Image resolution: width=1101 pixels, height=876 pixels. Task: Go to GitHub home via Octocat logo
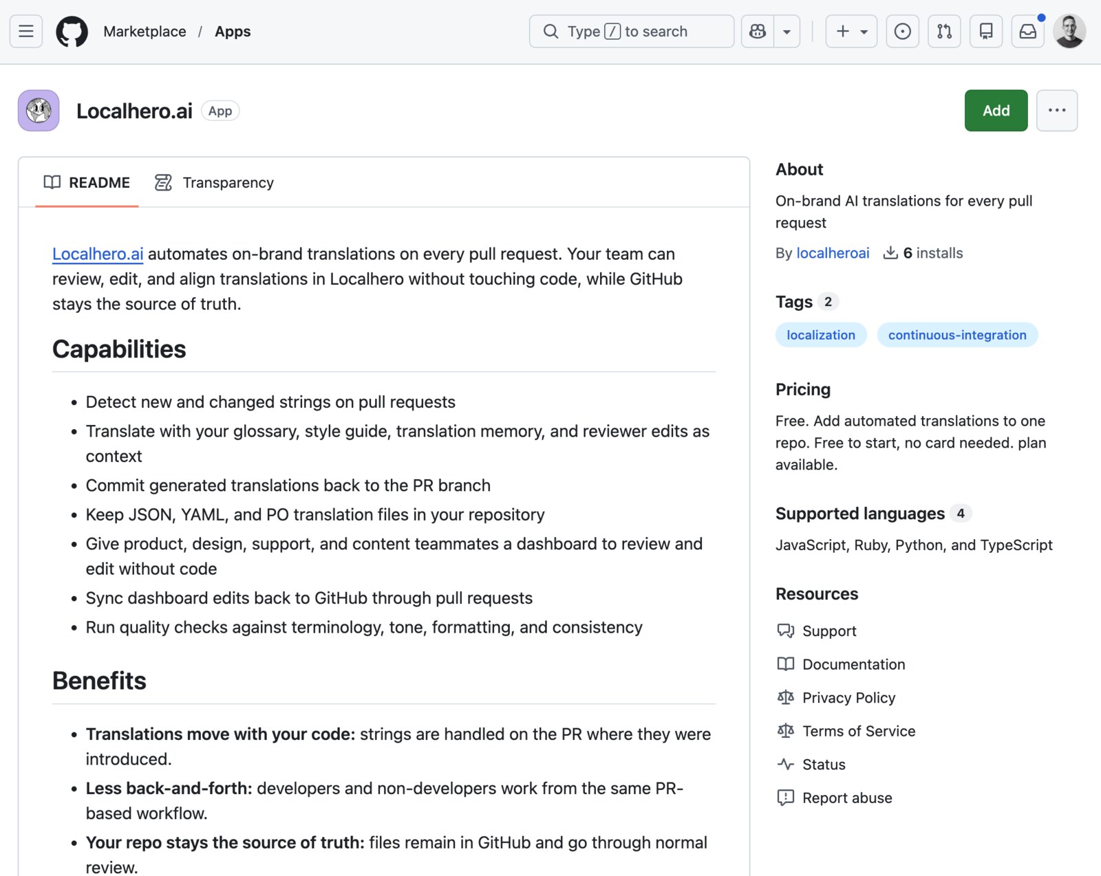[x=72, y=32]
